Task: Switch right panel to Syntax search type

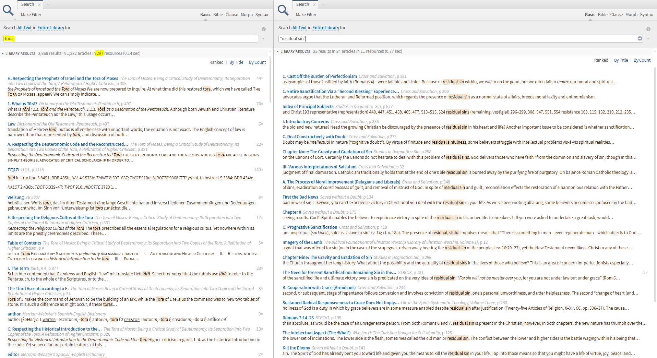Action: tap(646, 15)
